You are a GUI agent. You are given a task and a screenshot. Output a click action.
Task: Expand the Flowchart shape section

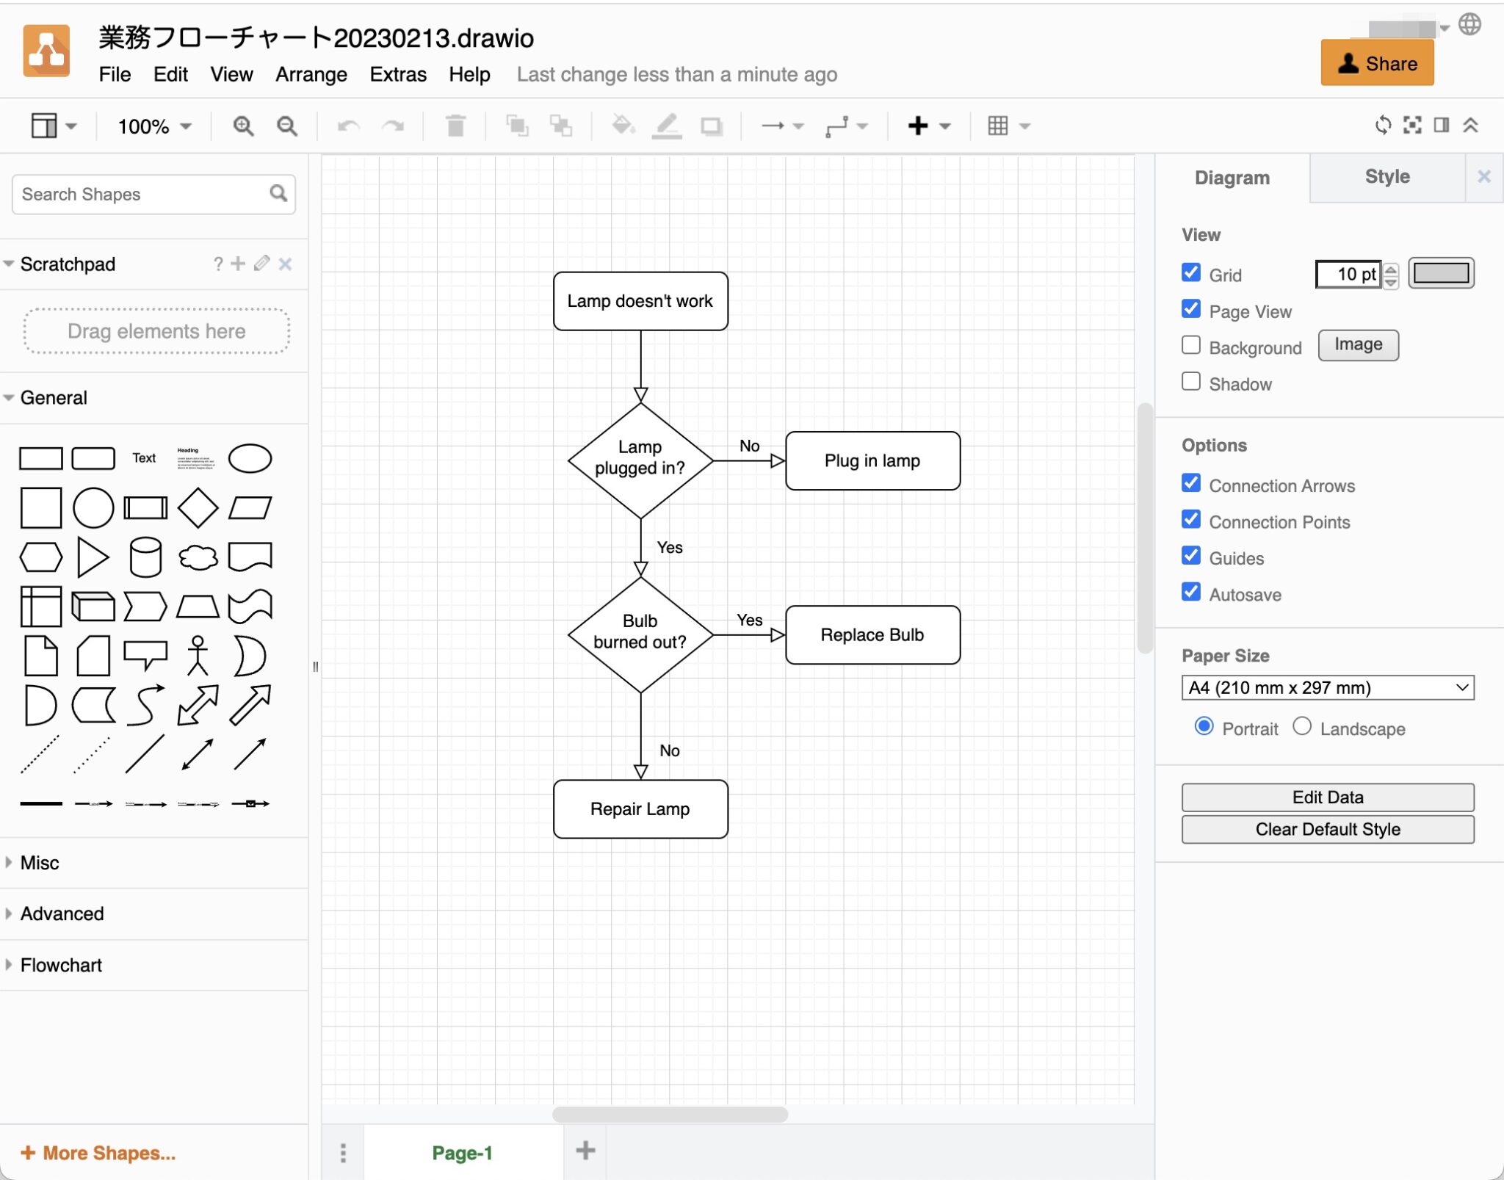coord(61,965)
